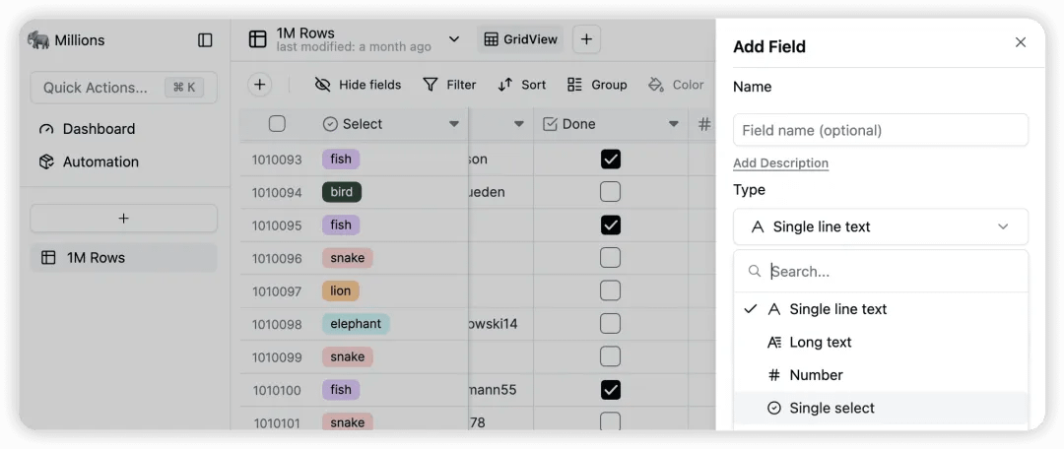Open Color options in the toolbar
The height and width of the screenshot is (449, 1064).
[676, 85]
